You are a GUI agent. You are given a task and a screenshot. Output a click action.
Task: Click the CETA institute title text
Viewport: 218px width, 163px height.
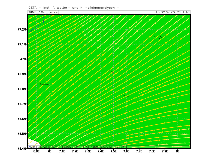pyautogui.click(x=74, y=8)
